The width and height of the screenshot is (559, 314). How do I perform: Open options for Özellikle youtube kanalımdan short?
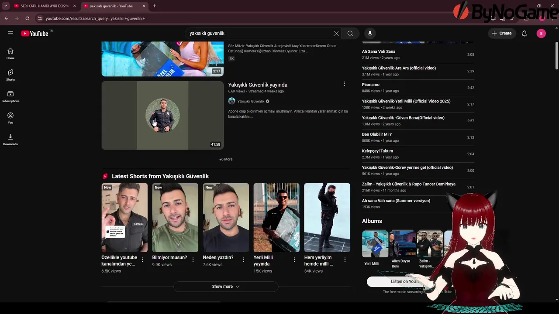(x=142, y=259)
